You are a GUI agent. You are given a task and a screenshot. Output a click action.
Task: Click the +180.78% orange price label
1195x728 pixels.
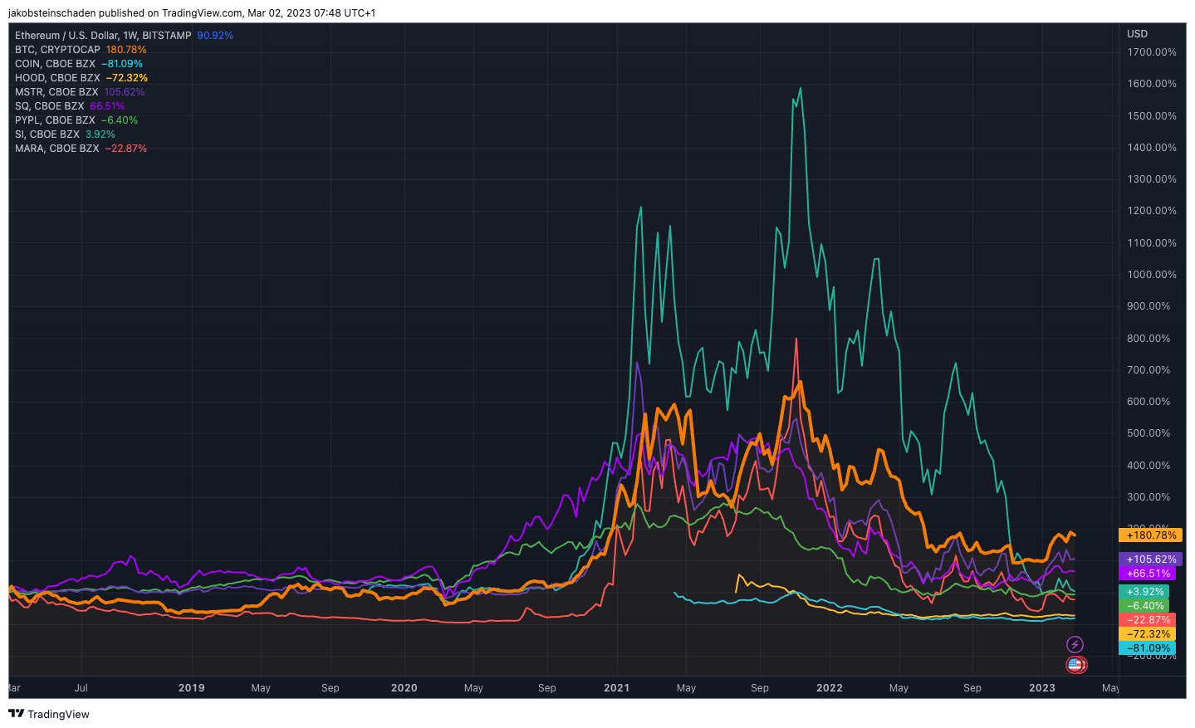pos(1150,535)
